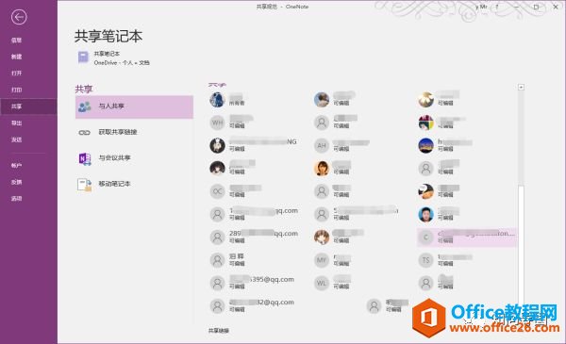The height and width of the screenshot is (344, 566).
Task: Click the 与人共享 people icon
Action: click(85, 106)
